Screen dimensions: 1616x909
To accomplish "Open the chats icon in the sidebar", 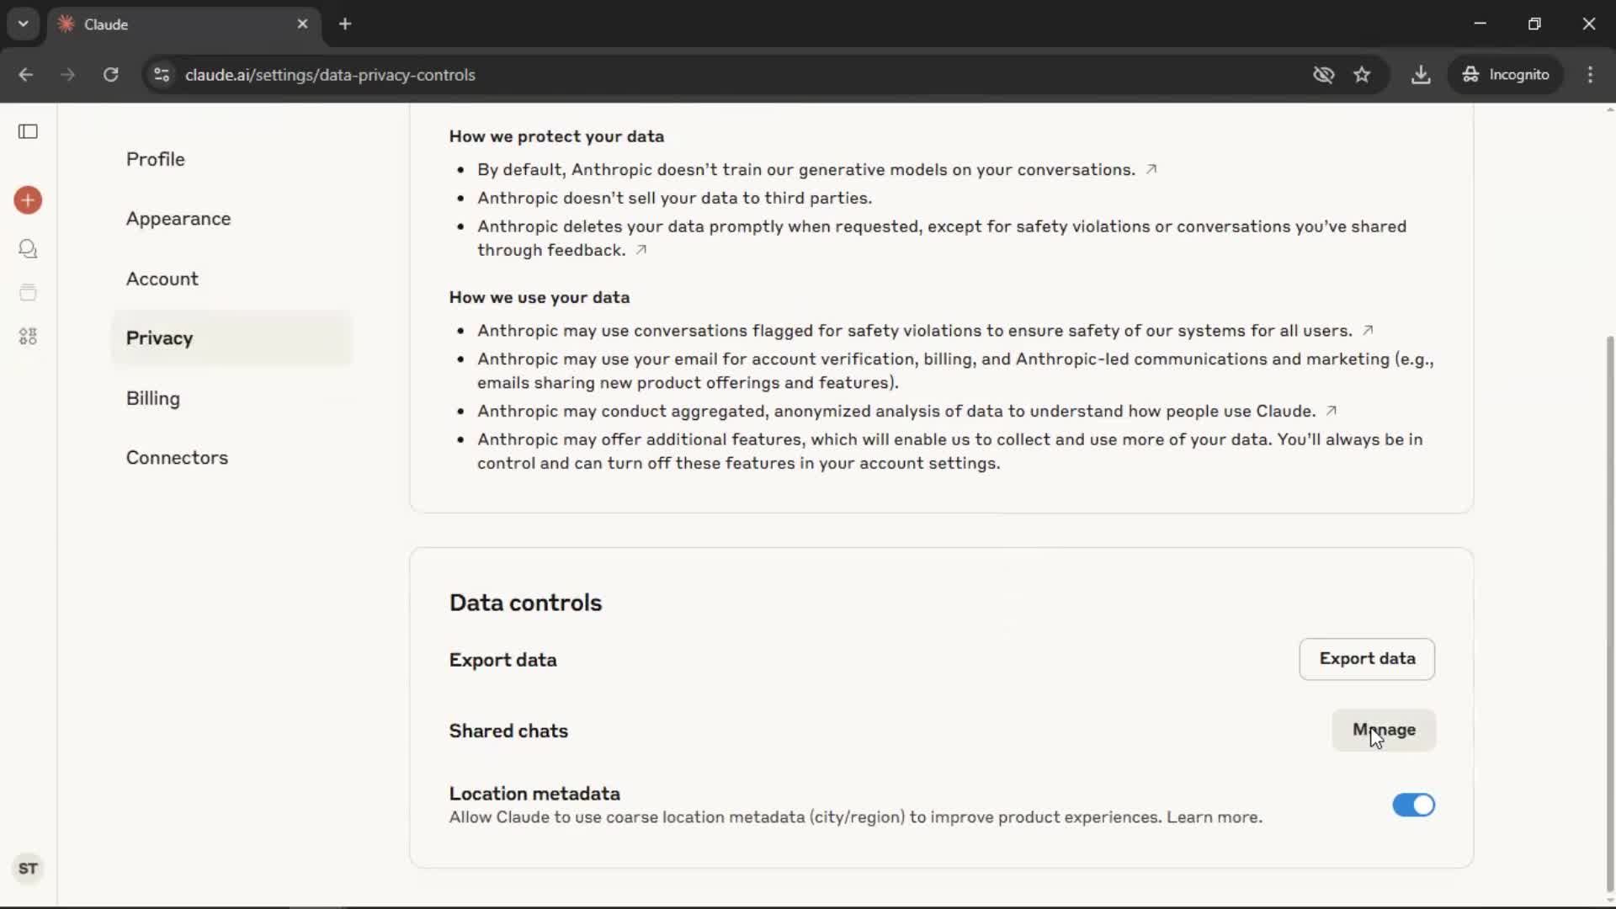I will (x=28, y=248).
